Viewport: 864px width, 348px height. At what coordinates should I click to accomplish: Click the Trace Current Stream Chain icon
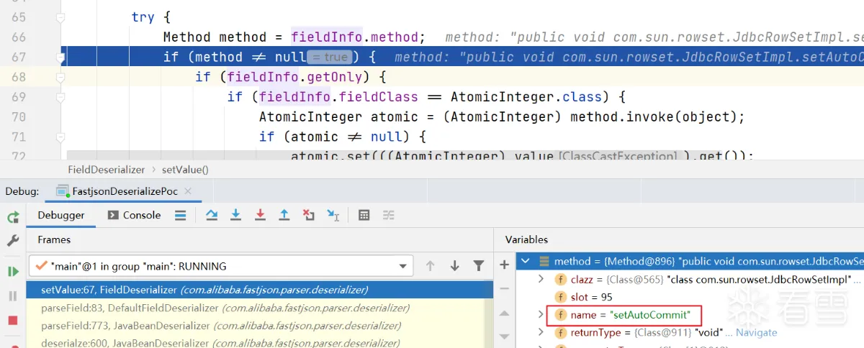389,215
